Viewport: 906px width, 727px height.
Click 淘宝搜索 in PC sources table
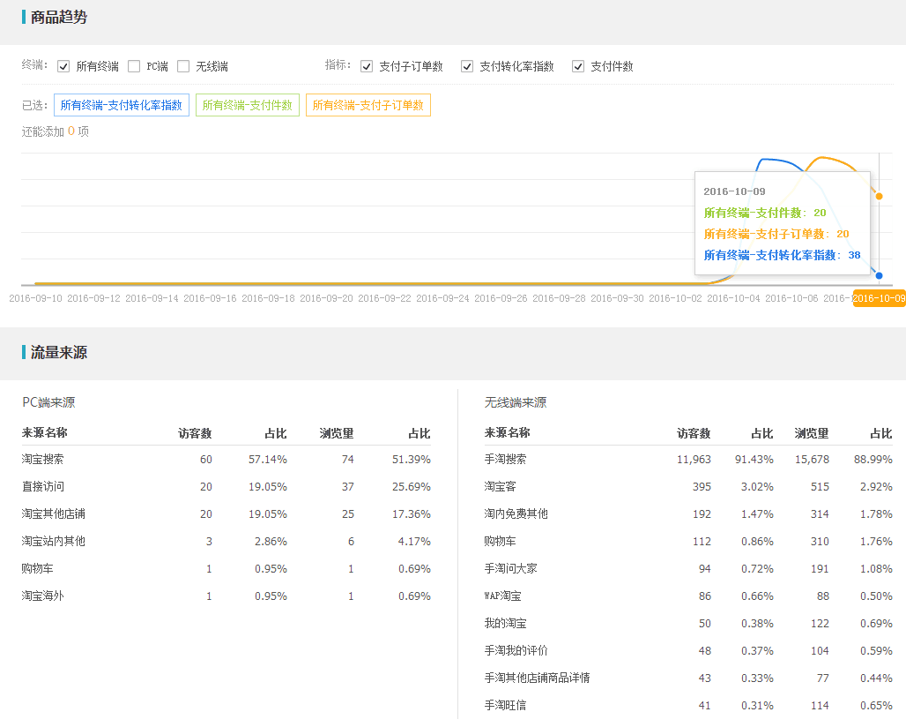tap(43, 460)
